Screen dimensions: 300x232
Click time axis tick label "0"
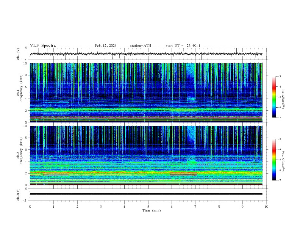(30, 207)
